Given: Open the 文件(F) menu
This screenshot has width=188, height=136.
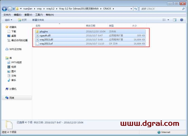Looking at the screenshot, I should coord(7,15).
